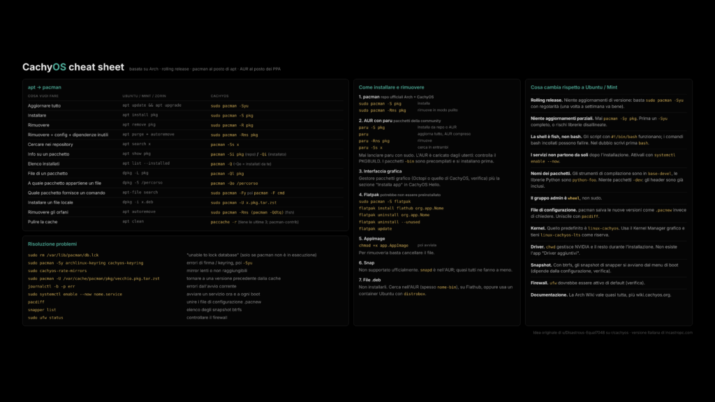Click the 'apt-file search' cell
Image resolution: width=715 pixels, height=402 pixels.
tap(140, 193)
